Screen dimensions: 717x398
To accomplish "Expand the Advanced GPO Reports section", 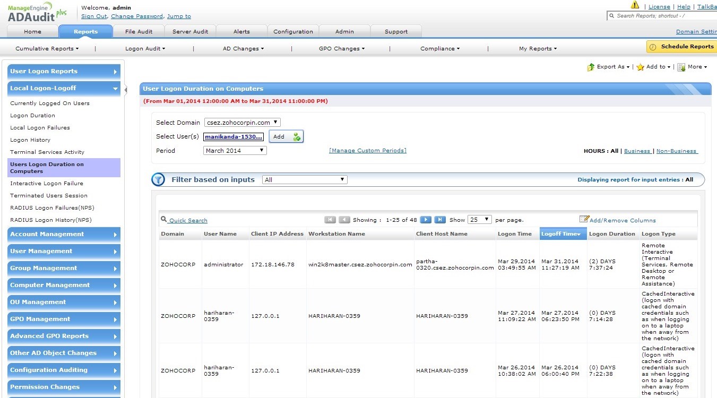I will coord(64,336).
